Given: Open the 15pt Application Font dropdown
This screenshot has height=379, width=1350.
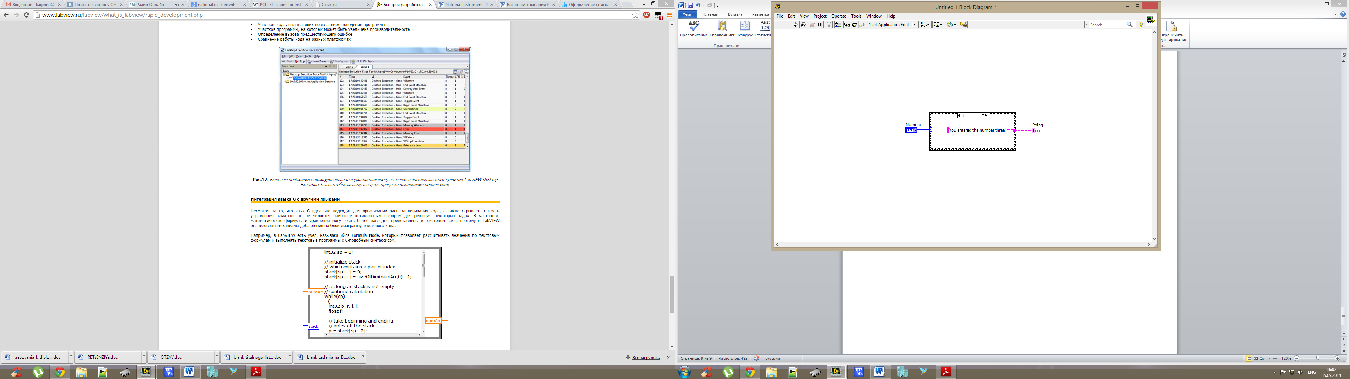Looking at the screenshot, I should click(x=893, y=25).
